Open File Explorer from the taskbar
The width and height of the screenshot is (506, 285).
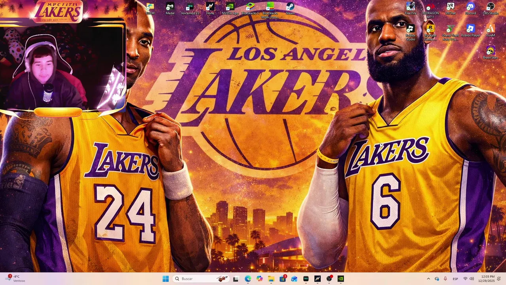click(x=271, y=279)
